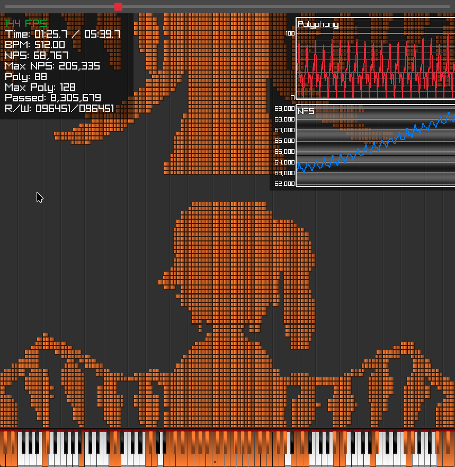Click the red seek handle on the progress bar
Image resolution: width=455 pixels, height=467 pixels.
coord(118,6)
